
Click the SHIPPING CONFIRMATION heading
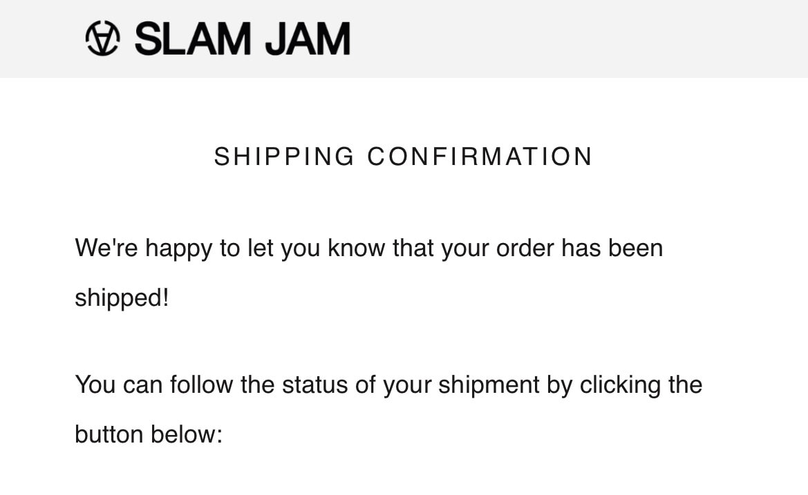(403, 157)
